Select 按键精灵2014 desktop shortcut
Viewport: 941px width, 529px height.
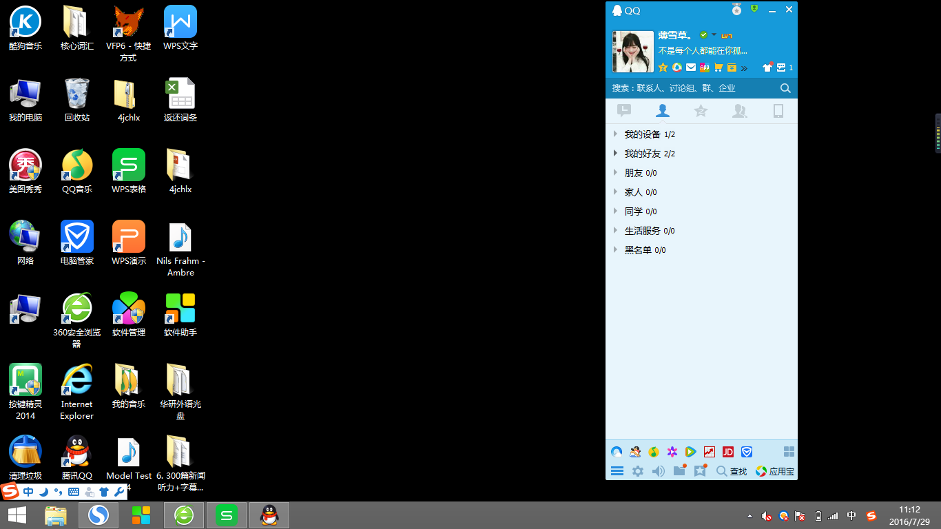point(25,392)
